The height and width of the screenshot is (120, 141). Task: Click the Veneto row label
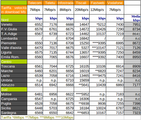tap(14, 24)
